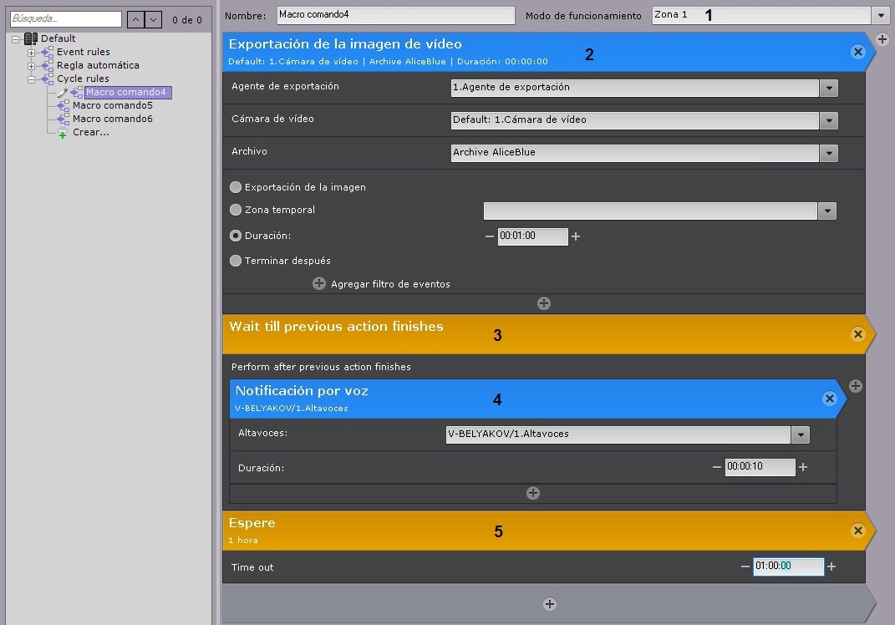Open the Agente de exportación dropdown
The width and height of the screenshot is (895, 625).
(828, 88)
